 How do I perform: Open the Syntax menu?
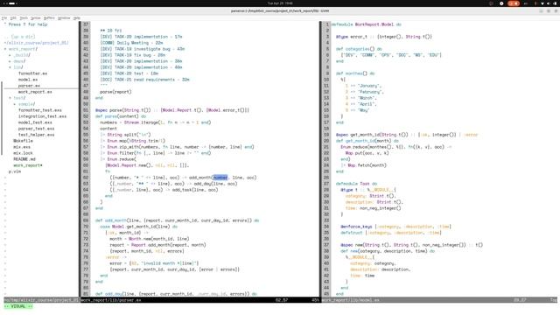[35, 17]
